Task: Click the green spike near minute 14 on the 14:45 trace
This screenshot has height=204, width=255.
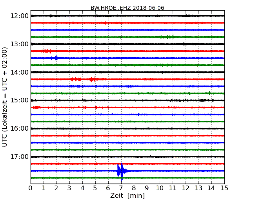Action: [x=209, y=93]
